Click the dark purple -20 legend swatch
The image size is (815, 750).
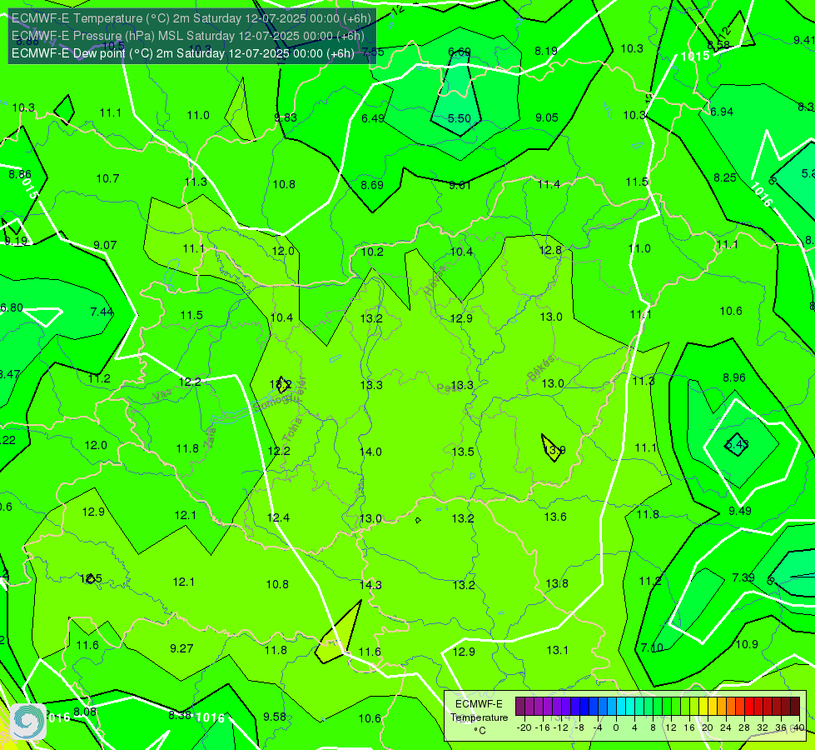click(519, 707)
